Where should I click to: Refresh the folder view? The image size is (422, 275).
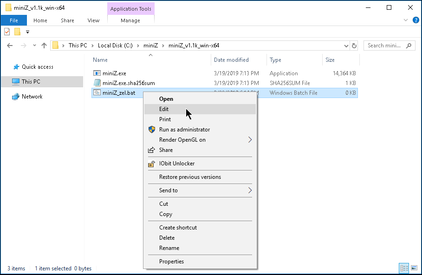coord(354,46)
